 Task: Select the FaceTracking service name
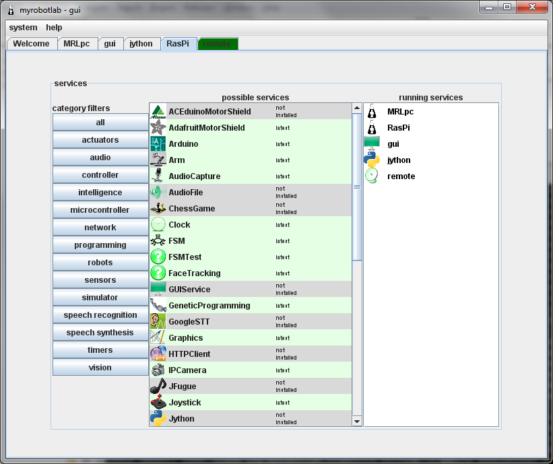coord(195,273)
